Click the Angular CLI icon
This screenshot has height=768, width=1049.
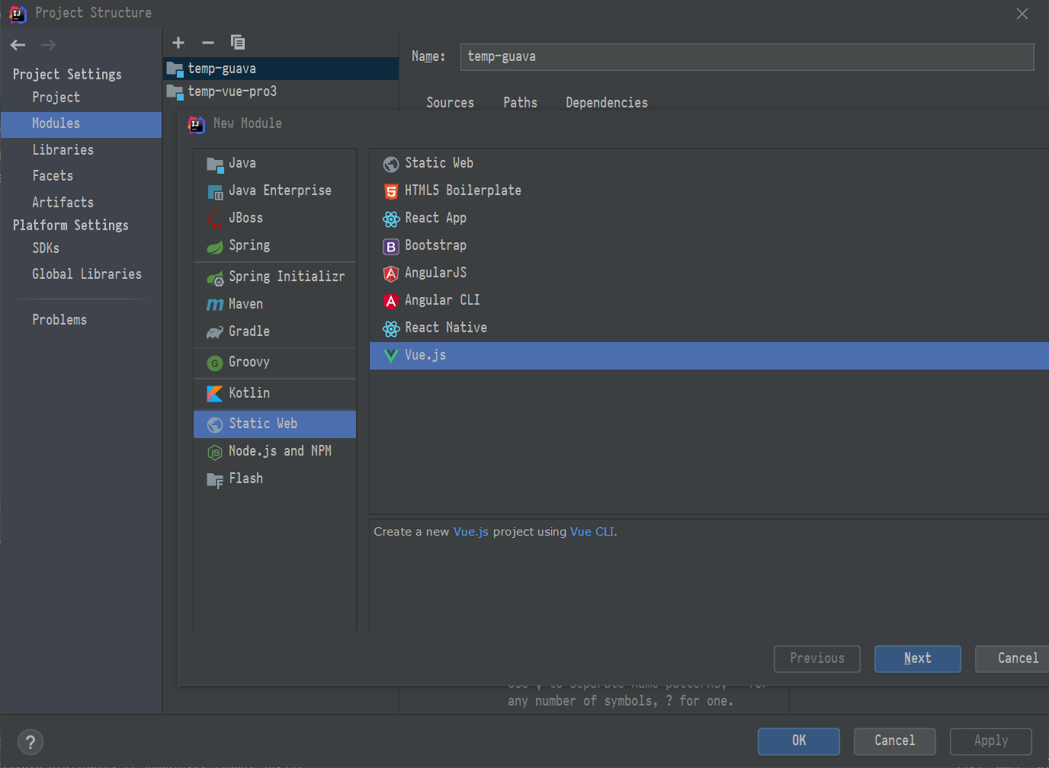click(391, 301)
